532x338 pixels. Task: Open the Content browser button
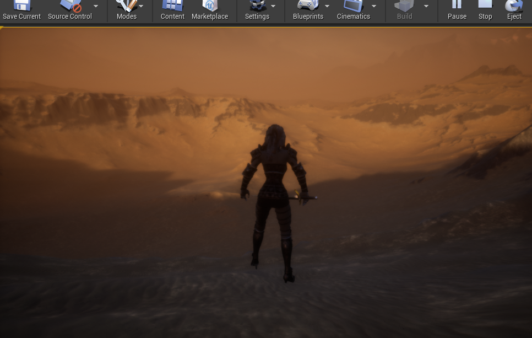172,10
